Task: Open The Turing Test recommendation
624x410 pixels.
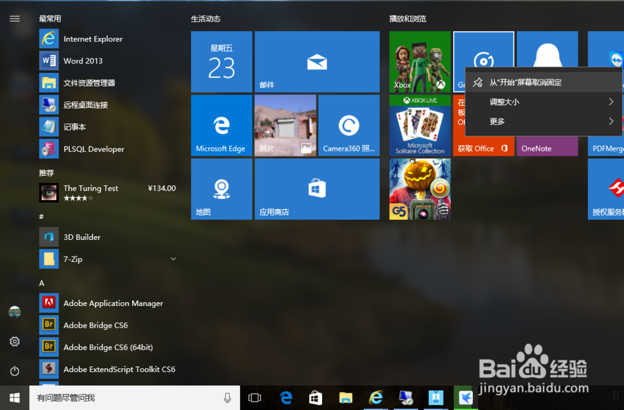Action: pos(107,193)
